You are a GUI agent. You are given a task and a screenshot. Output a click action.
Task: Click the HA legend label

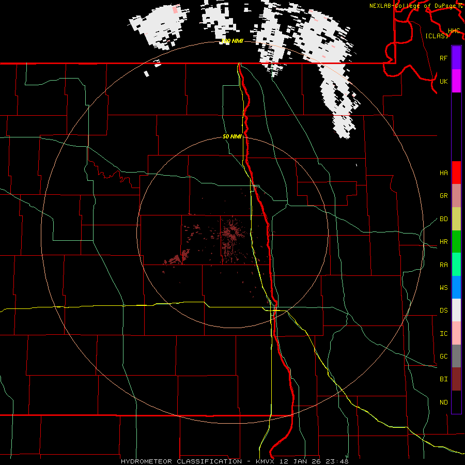coord(443,173)
